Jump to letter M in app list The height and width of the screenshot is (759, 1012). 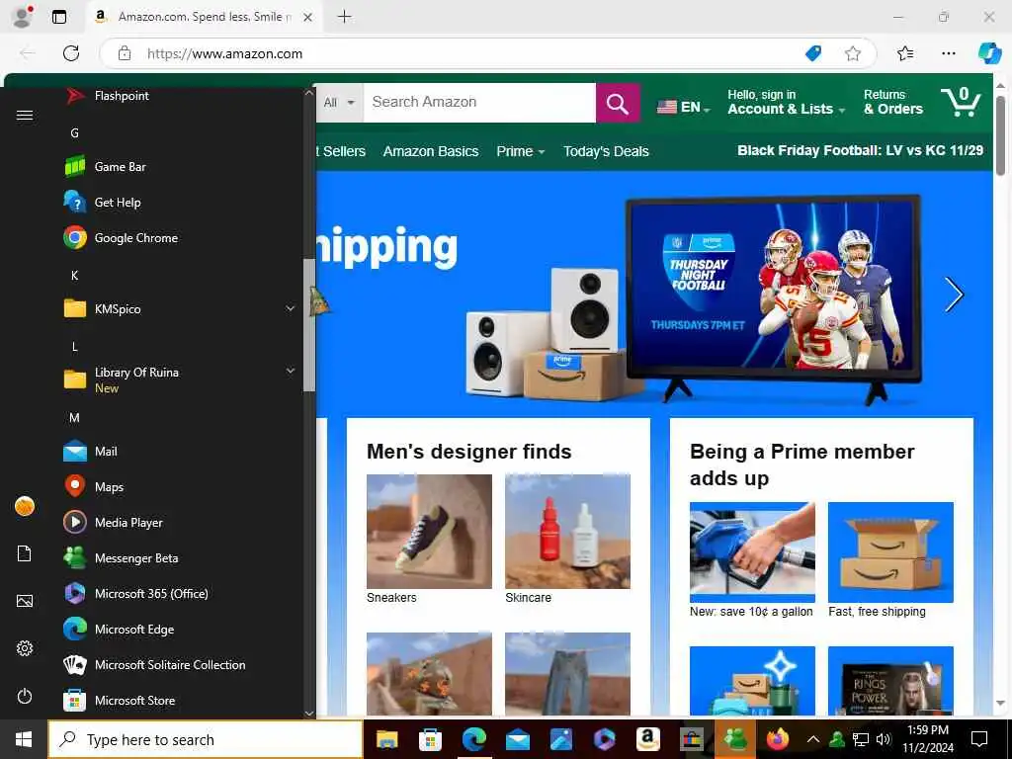pos(74,418)
